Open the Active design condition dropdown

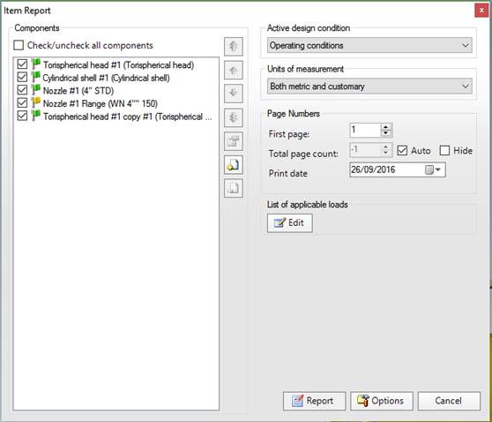[369, 45]
